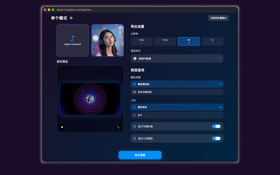This screenshot has width=280, height=175.
Task: Click the 视觉样式 label
Action: (x=135, y=51)
